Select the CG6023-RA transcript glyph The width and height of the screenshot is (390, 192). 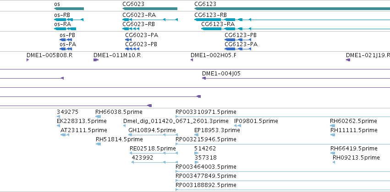pyautogui.click(x=150, y=20)
